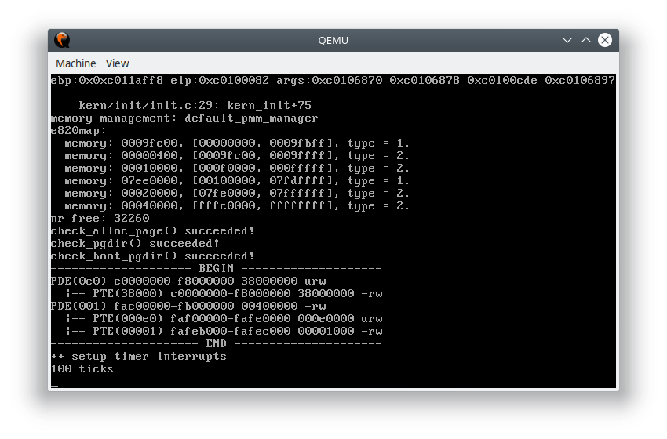Click memory row with size 00010000
The image size is (667, 439).
[237, 169]
